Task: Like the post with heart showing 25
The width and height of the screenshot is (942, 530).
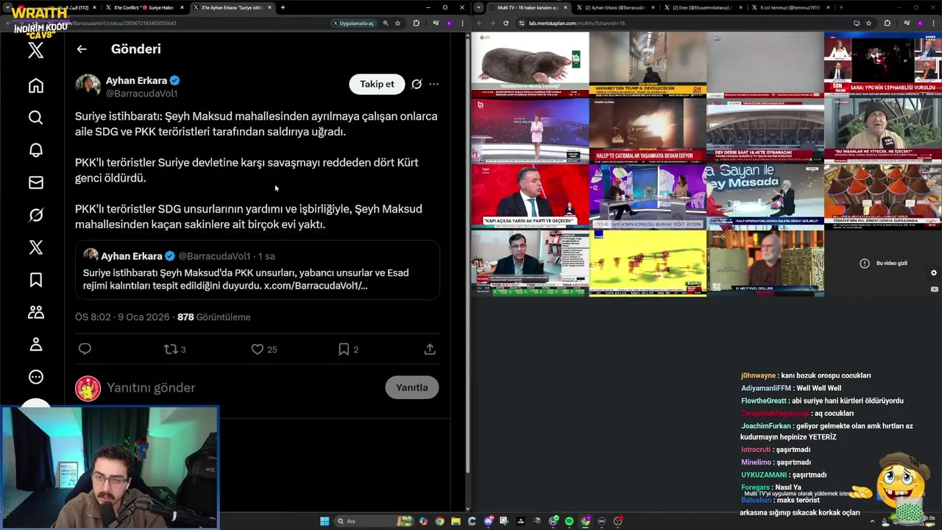Action: (264, 349)
